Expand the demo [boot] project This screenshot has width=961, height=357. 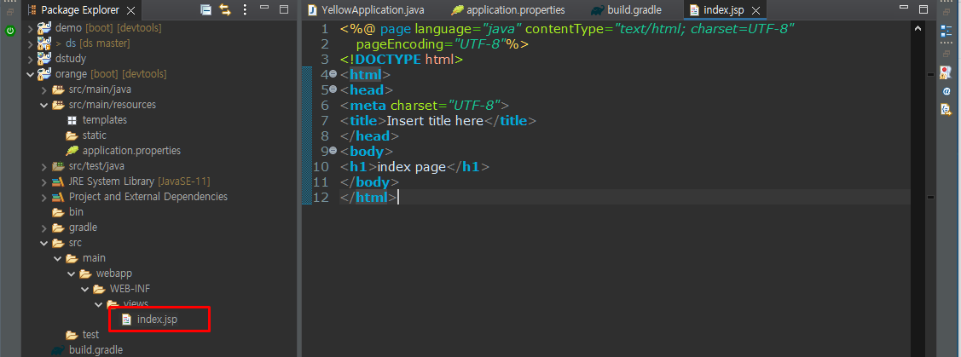31,28
